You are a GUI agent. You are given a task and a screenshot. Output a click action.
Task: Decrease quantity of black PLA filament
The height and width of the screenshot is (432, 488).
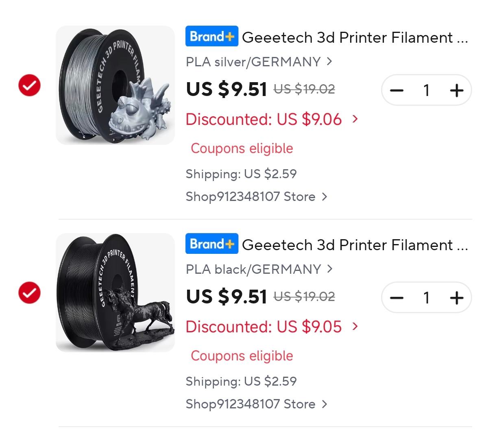tap(396, 298)
